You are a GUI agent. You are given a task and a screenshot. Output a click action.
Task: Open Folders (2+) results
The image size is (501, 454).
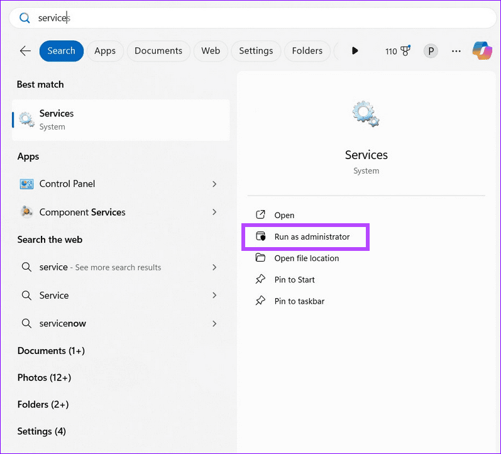(43, 404)
